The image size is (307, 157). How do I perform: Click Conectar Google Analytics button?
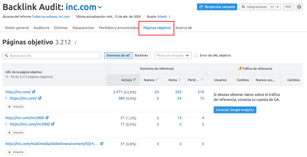pos(235,110)
